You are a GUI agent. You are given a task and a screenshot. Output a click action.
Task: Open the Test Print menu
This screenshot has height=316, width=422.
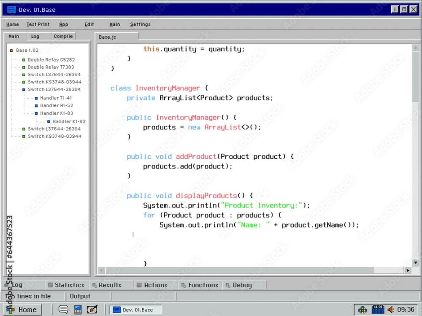[38, 24]
